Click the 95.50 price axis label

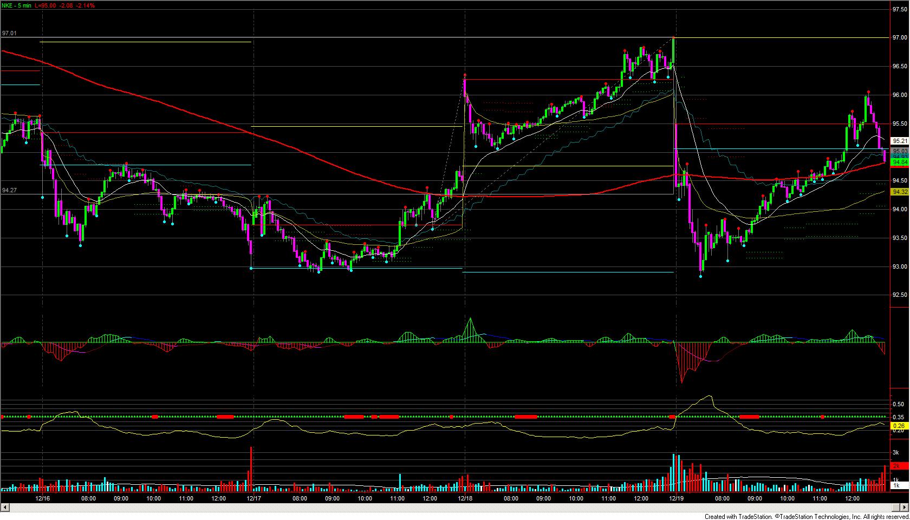[x=900, y=123]
